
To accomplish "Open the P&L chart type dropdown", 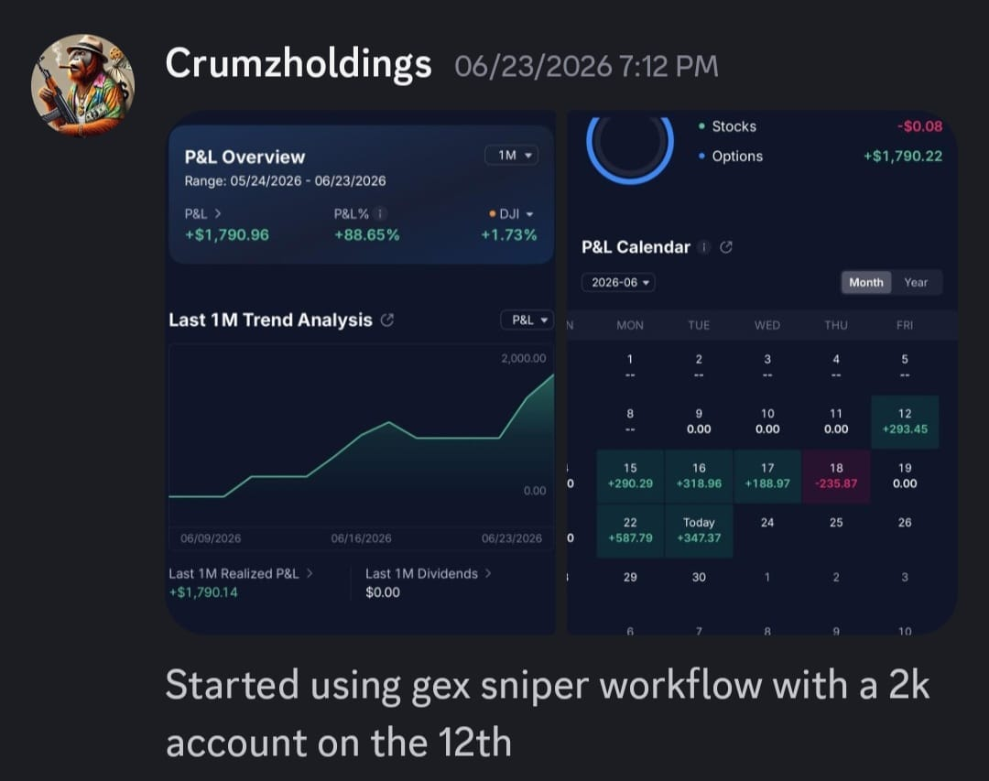I will coord(528,320).
